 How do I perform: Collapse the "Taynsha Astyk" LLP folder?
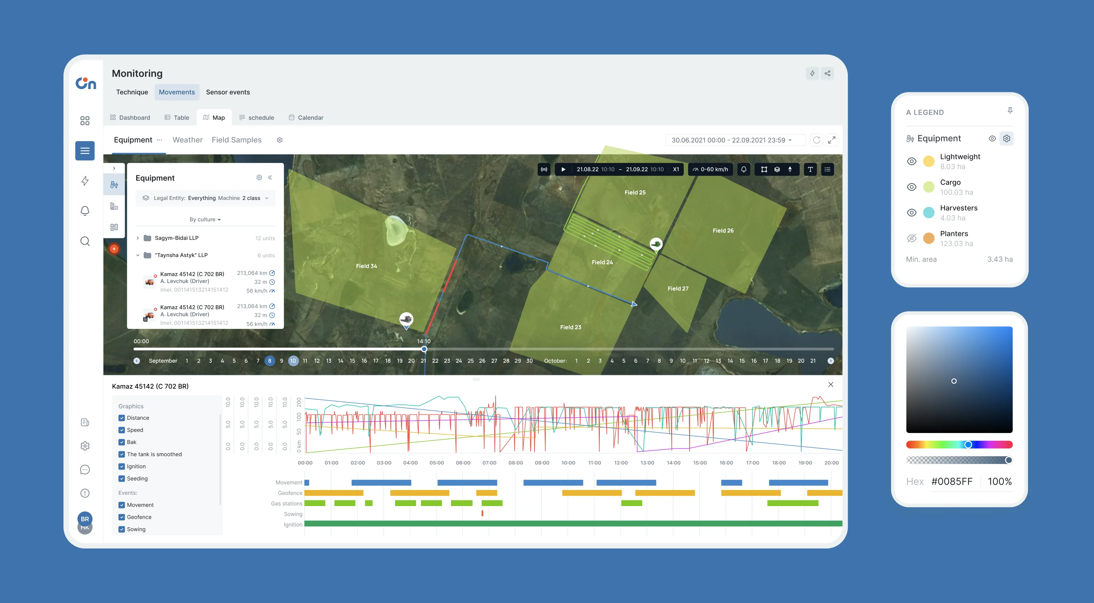(138, 256)
